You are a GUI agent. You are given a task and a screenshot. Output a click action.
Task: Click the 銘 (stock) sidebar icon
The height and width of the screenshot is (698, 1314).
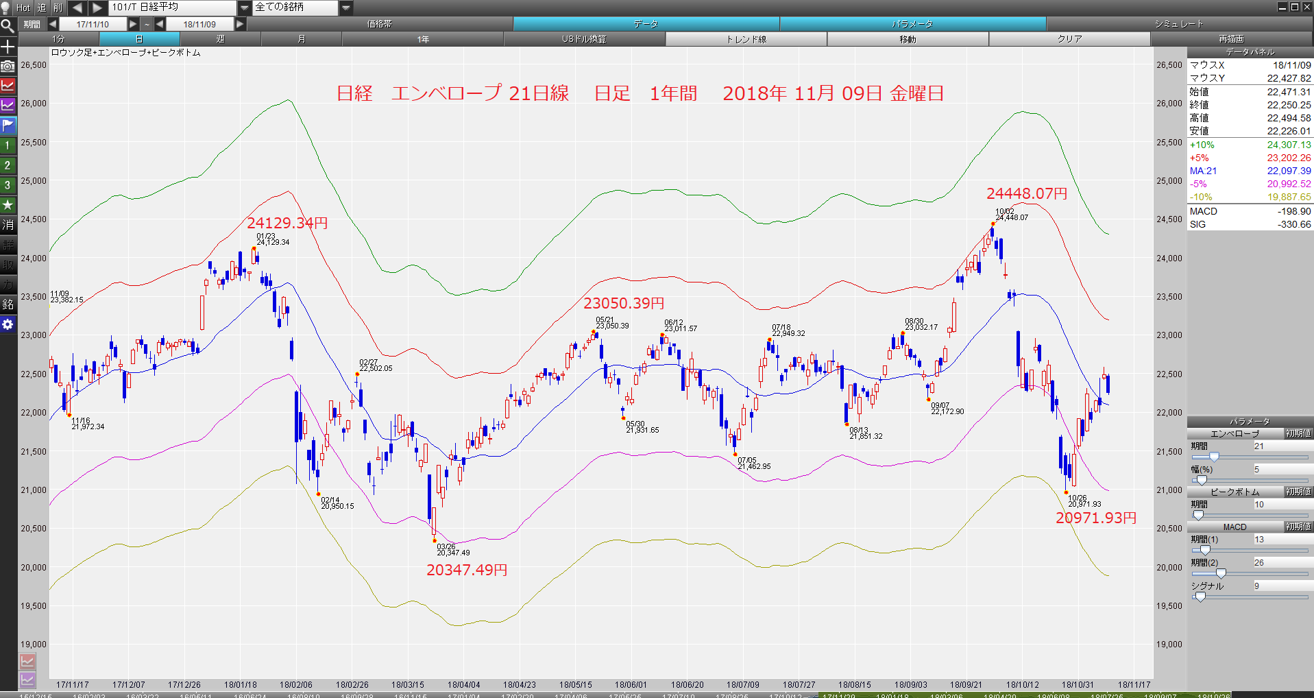8,305
